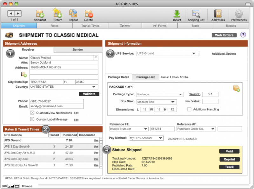Viewport: 254px width, 189px height.
Task: Create a new Shipment via toolbar icon
Action: [x=40, y=14]
